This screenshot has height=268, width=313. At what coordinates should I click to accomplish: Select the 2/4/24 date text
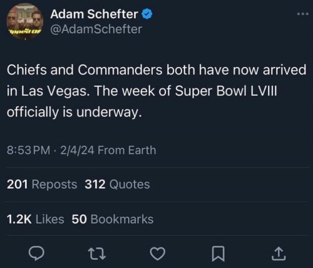point(78,150)
